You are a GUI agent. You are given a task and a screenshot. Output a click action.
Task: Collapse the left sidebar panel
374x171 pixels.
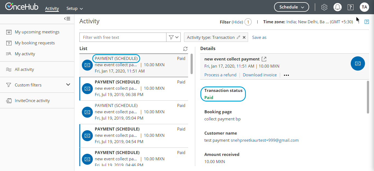67,19
